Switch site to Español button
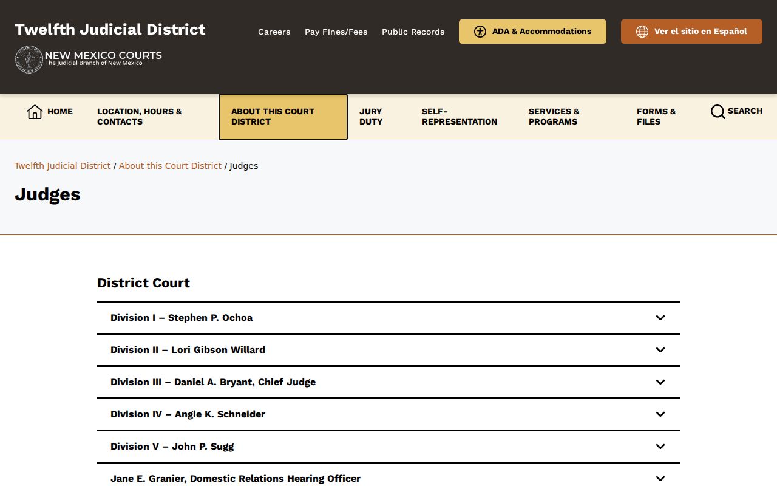777x486 pixels. tap(691, 32)
